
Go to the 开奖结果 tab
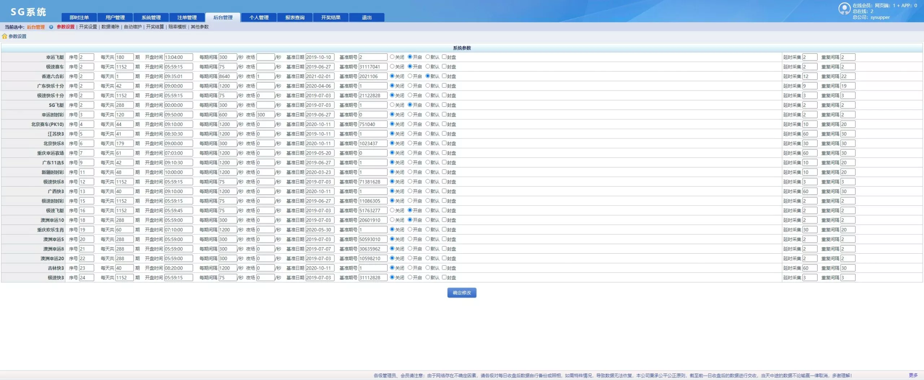tap(331, 17)
